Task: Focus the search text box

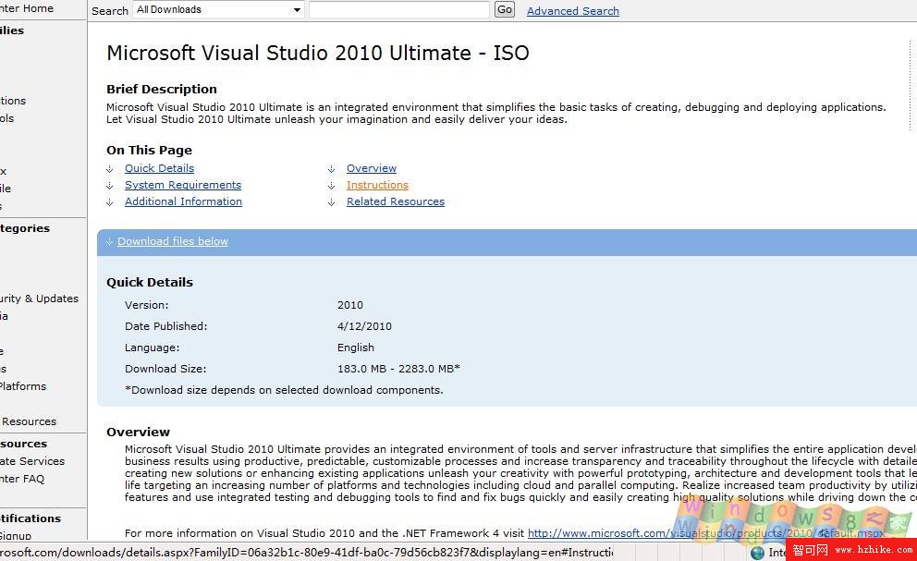Action: coord(398,10)
